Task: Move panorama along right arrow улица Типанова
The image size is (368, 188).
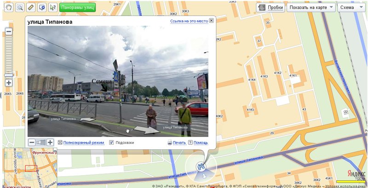Action: [x=146, y=130]
